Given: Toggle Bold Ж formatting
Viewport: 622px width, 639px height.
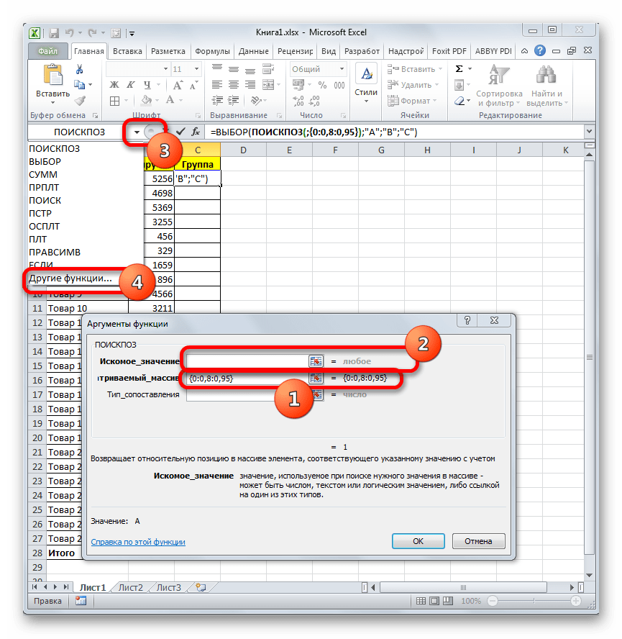Looking at the screenshot, I should (x=114, y=85).
